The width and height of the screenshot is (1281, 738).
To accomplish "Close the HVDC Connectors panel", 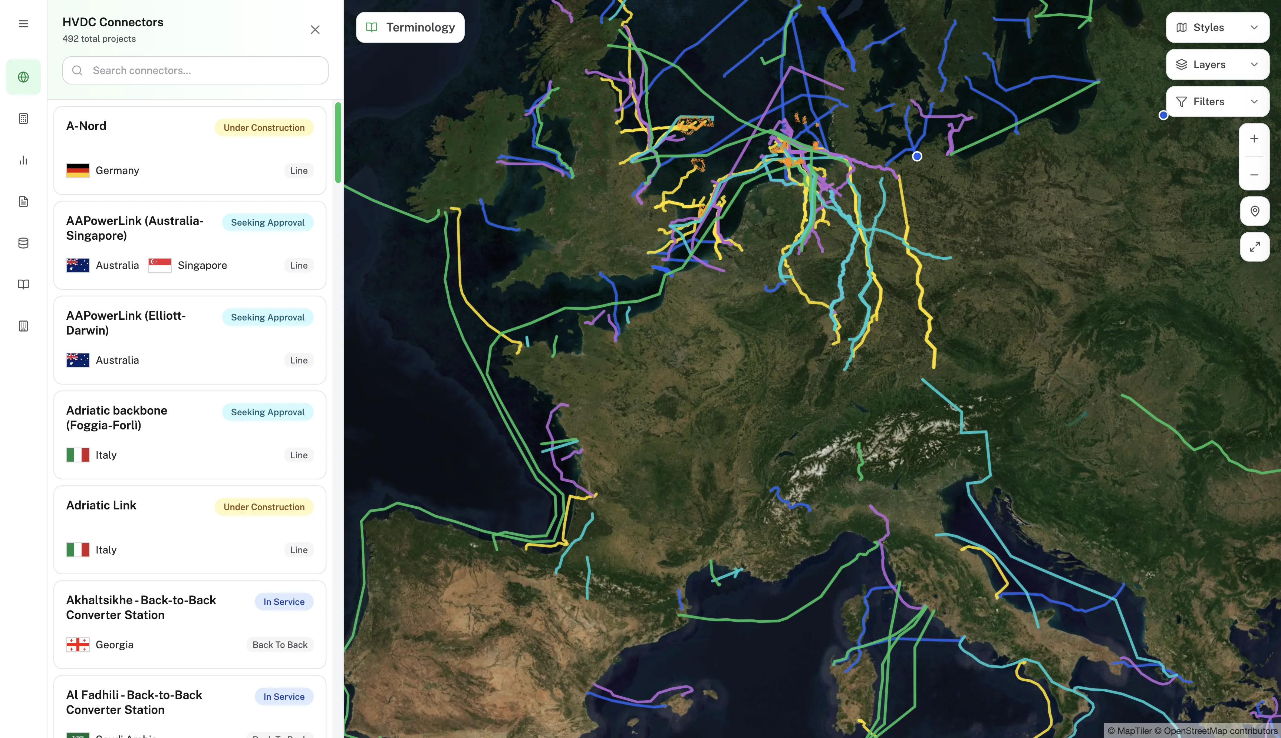I will (x=315, y=30).
